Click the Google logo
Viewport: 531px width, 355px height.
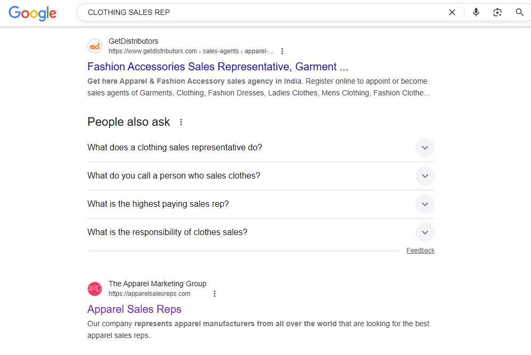32,13
